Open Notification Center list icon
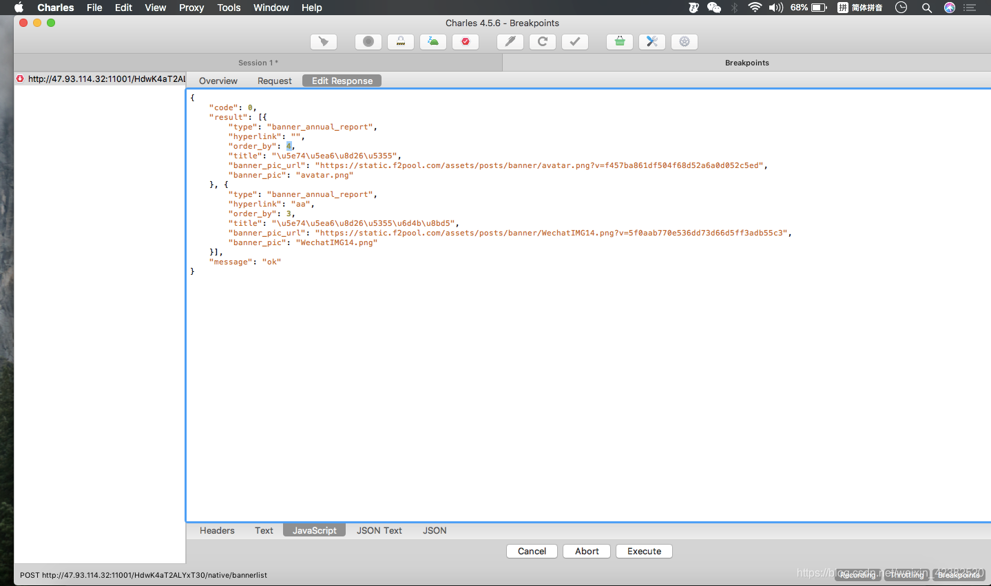This screenshot has height=586, width=991. click(x=970, y=8)
